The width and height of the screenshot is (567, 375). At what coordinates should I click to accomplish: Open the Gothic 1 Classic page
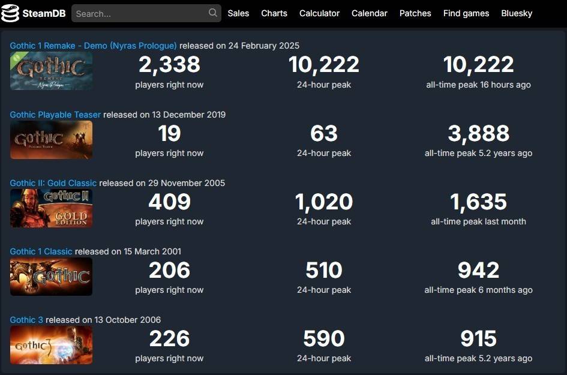pyautogui.click(x=40, y=251)
